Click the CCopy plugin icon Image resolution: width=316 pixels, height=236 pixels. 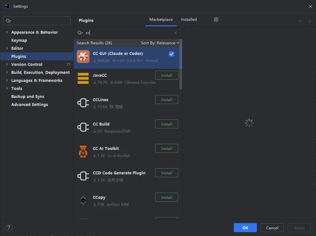click(x=83, y=200)
